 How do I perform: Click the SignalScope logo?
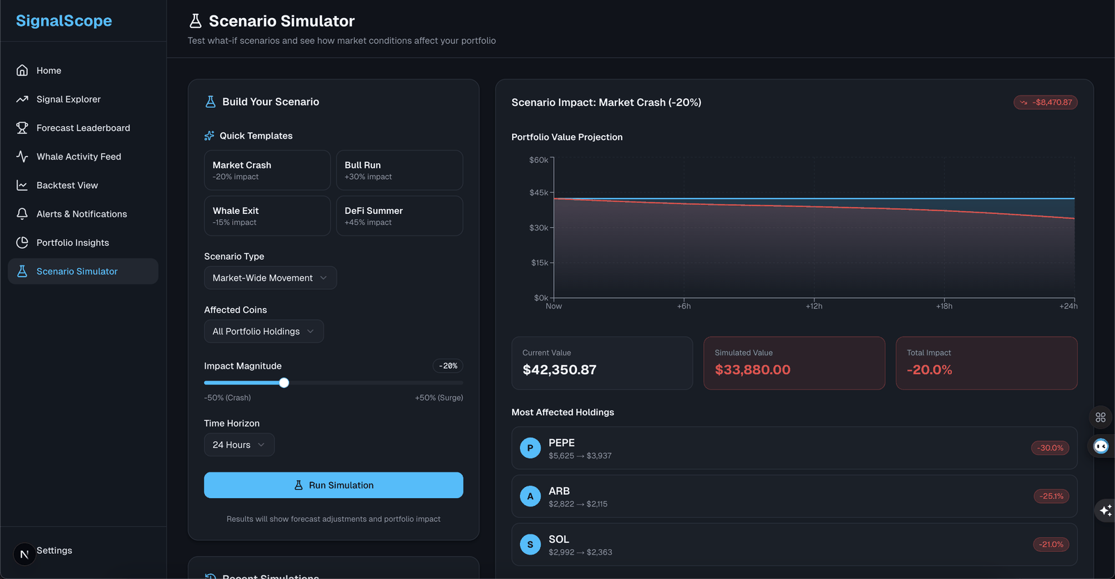(64, 21)
